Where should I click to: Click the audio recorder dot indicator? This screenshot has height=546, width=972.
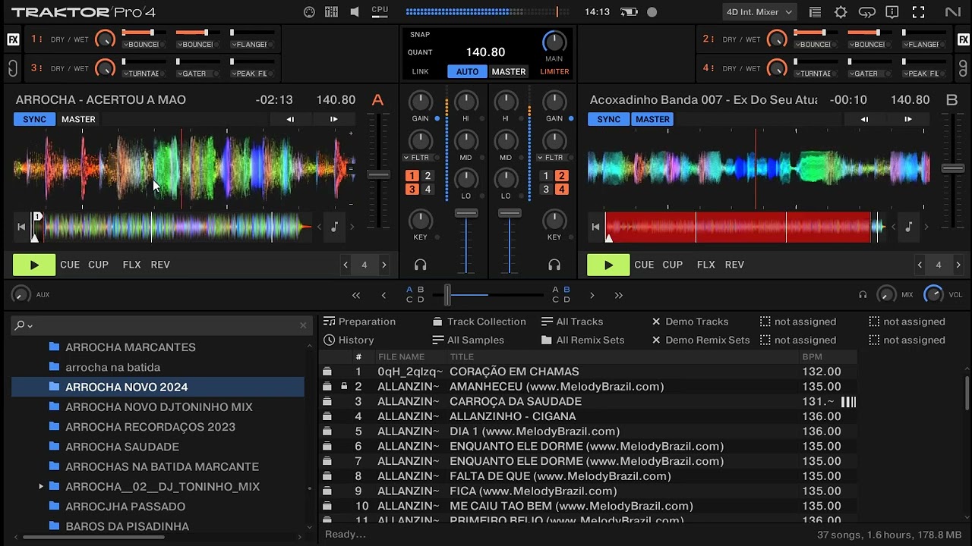(652, 12)
